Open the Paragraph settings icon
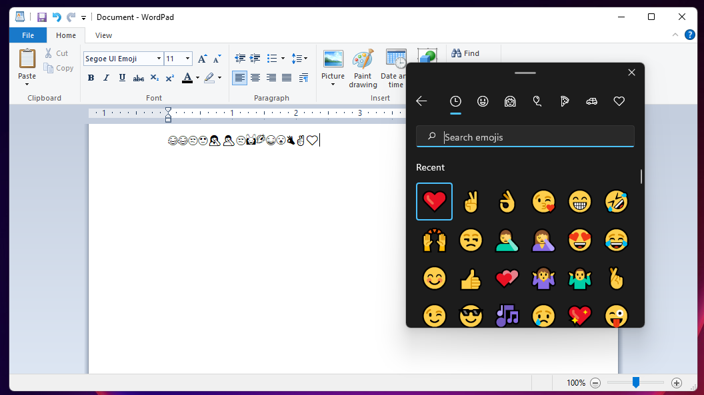Image resolution: width=704 pixels, height=395 pixels. [x=303, y=77]
